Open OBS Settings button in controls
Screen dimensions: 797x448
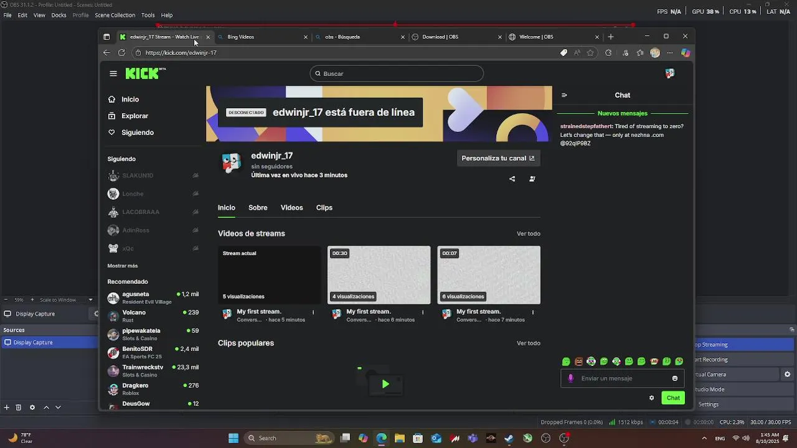pos(744,404)
